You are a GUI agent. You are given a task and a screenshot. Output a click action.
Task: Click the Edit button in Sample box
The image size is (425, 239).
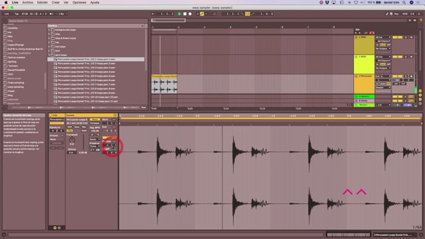(70, 127)
